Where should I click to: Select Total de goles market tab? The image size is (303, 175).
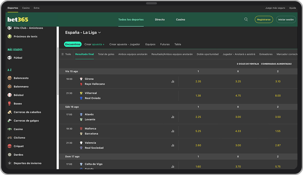tap(106, 54)
